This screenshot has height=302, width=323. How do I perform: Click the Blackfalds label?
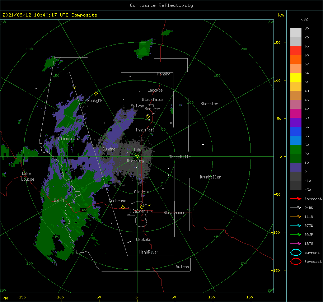tap(153, 99)
